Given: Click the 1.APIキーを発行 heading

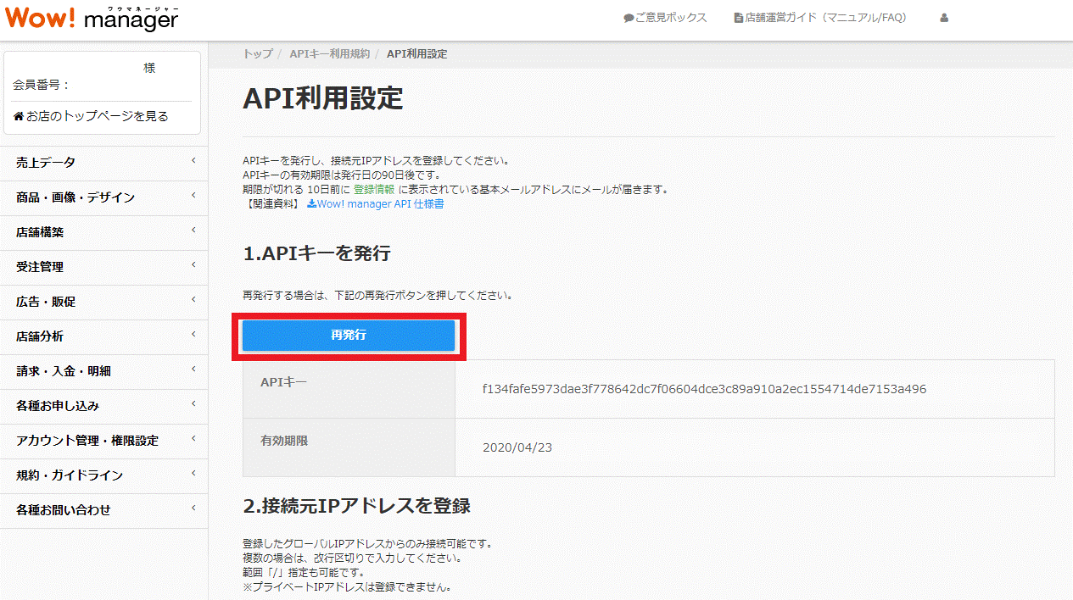Looking at the screenshot, I should pyautogui.click(x=316, y=253).
